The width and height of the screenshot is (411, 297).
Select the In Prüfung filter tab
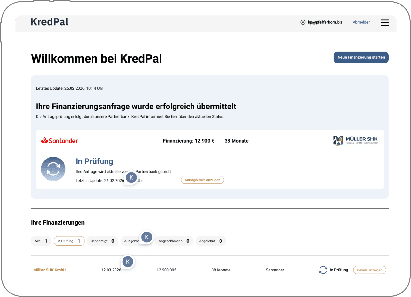(x=69, y=241)
